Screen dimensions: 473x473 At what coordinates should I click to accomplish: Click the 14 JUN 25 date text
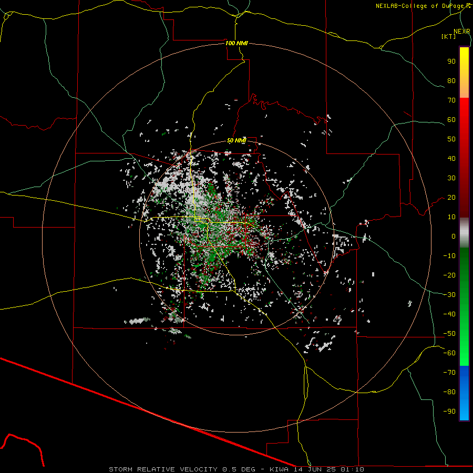coord(315,469)
